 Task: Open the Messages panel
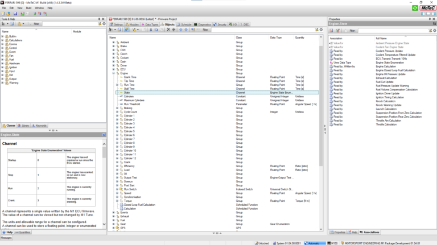(6, 238)
